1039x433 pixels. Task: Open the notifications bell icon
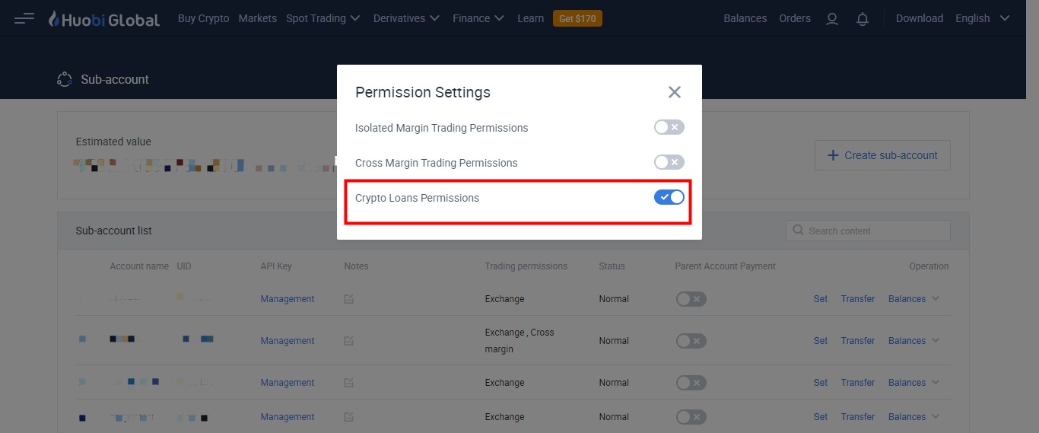863,18
